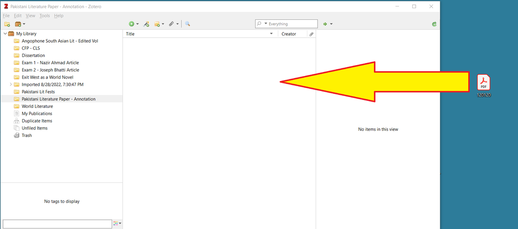
Task: Click the New Collection toolbar icon
Action: [7, 24]
